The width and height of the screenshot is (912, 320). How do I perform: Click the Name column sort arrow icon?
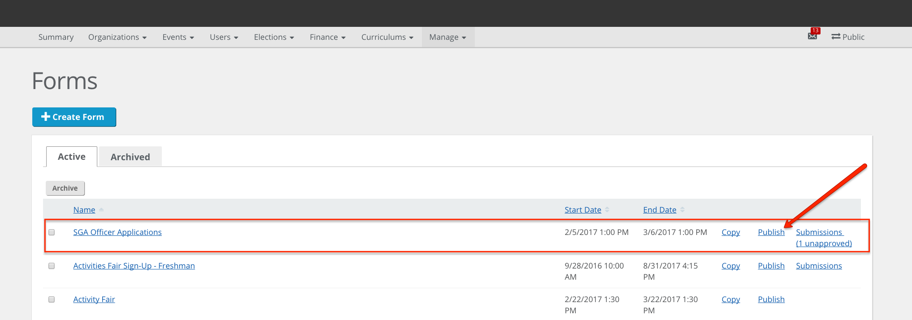(101, 210)
